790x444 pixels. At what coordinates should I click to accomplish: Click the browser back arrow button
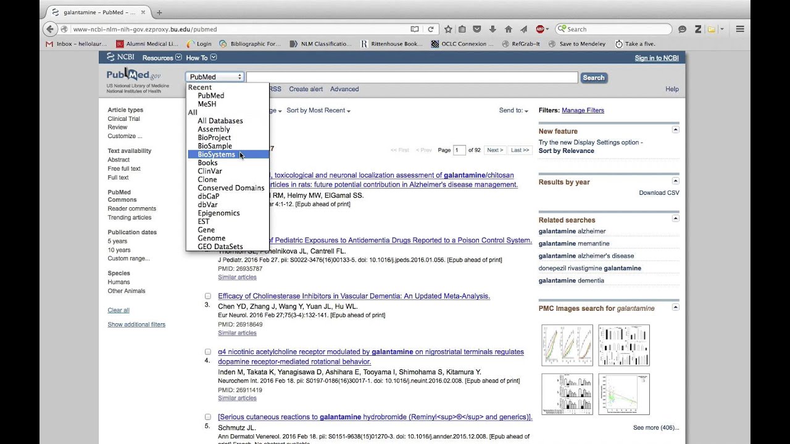[x=51, y=29]
